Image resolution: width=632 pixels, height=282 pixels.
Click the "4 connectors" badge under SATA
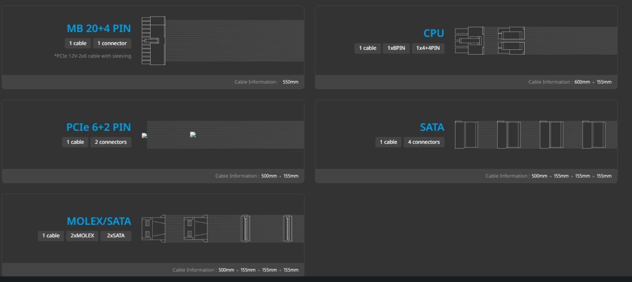coord(424,142)
